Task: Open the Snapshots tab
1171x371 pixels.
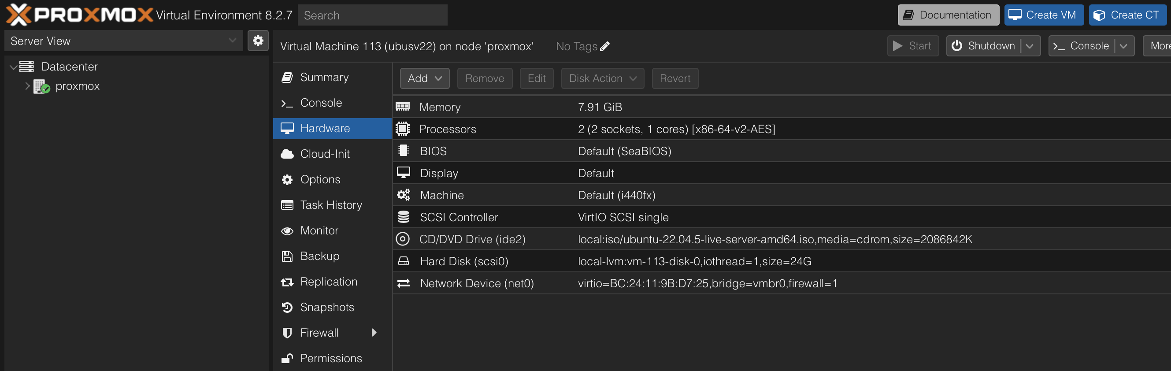Action: point(332,308)
